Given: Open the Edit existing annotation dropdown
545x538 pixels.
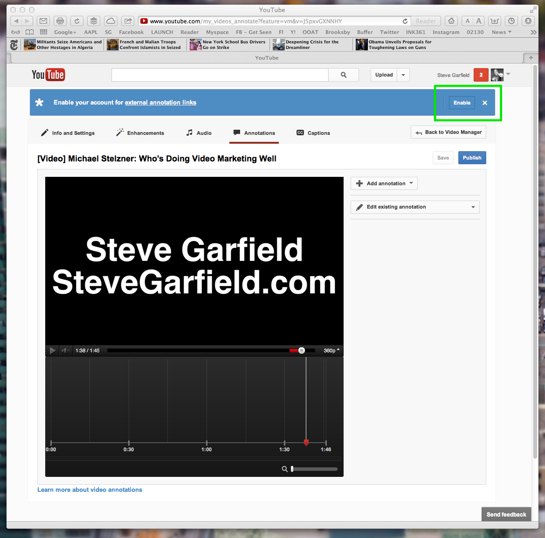Looking at the screenshot, I should tap(415, 207).
